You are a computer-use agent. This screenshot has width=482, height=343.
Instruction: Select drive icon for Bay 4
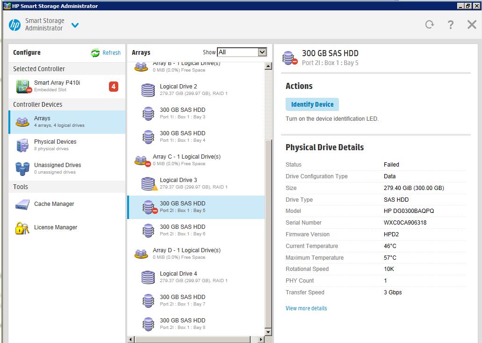pyautogui.click(x=148, y=137)
